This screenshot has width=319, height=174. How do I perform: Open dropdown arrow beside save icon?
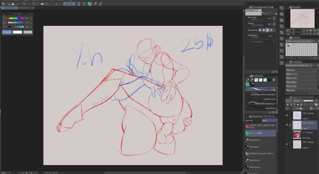20,4
